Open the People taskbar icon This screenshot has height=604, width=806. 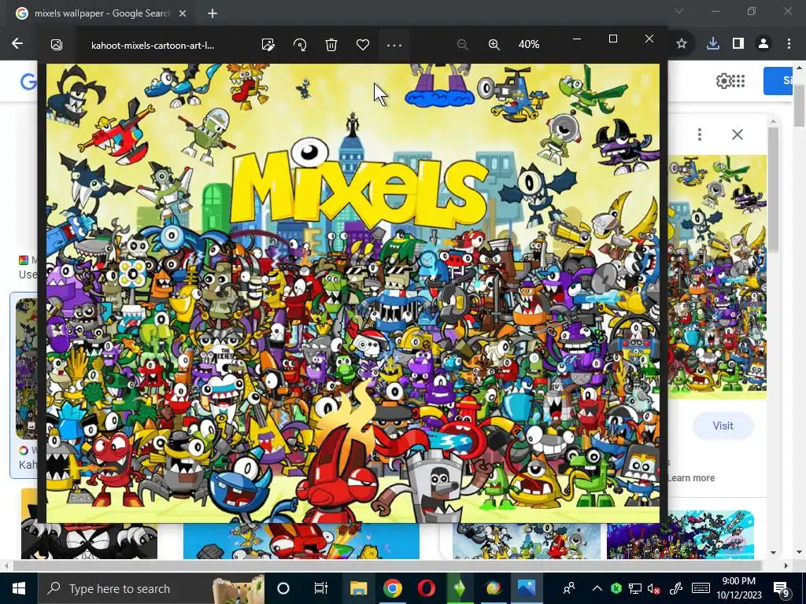coord(568,588)
